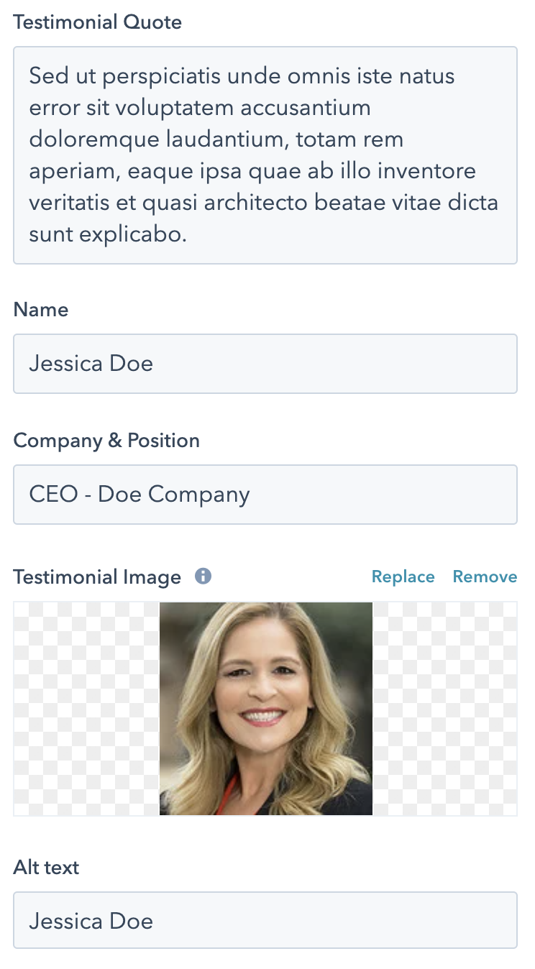Screen dimensions: 535x969
Task: Click the Jessica Doe headshot thumbnail
Action: (266, 708)
